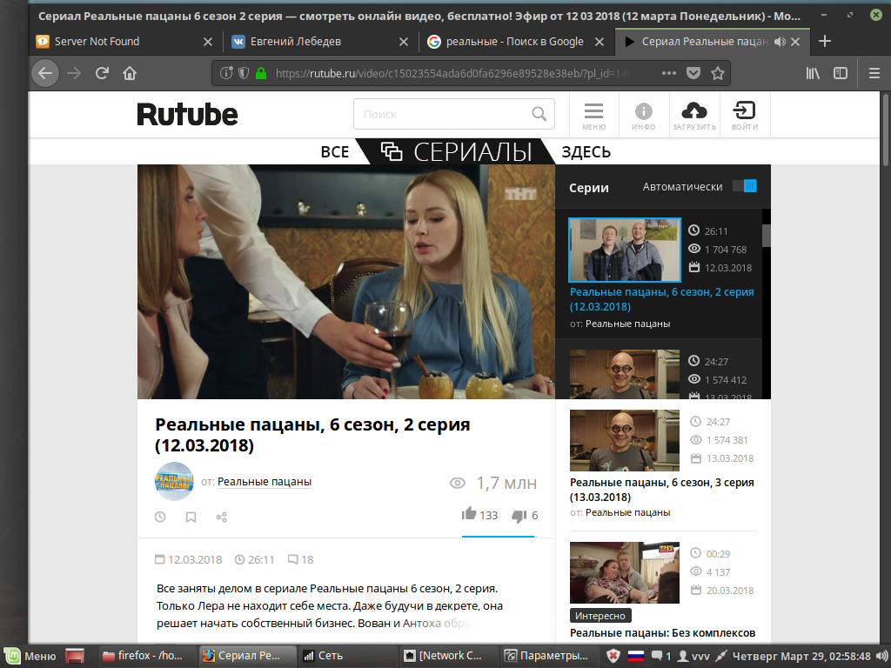Image resolution: width=891 pixels, height=668 pixels.
Task: Reload the current page
Action: (102, 73)
